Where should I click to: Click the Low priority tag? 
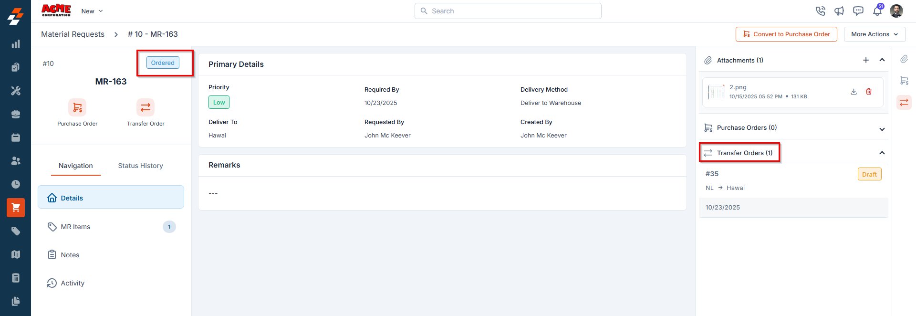[219, 102]
